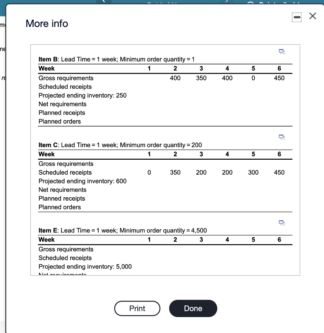Click Item B 'Planned receipts' row label
Viewport: 324px width, 333px height.
click(x=62, y=113)
